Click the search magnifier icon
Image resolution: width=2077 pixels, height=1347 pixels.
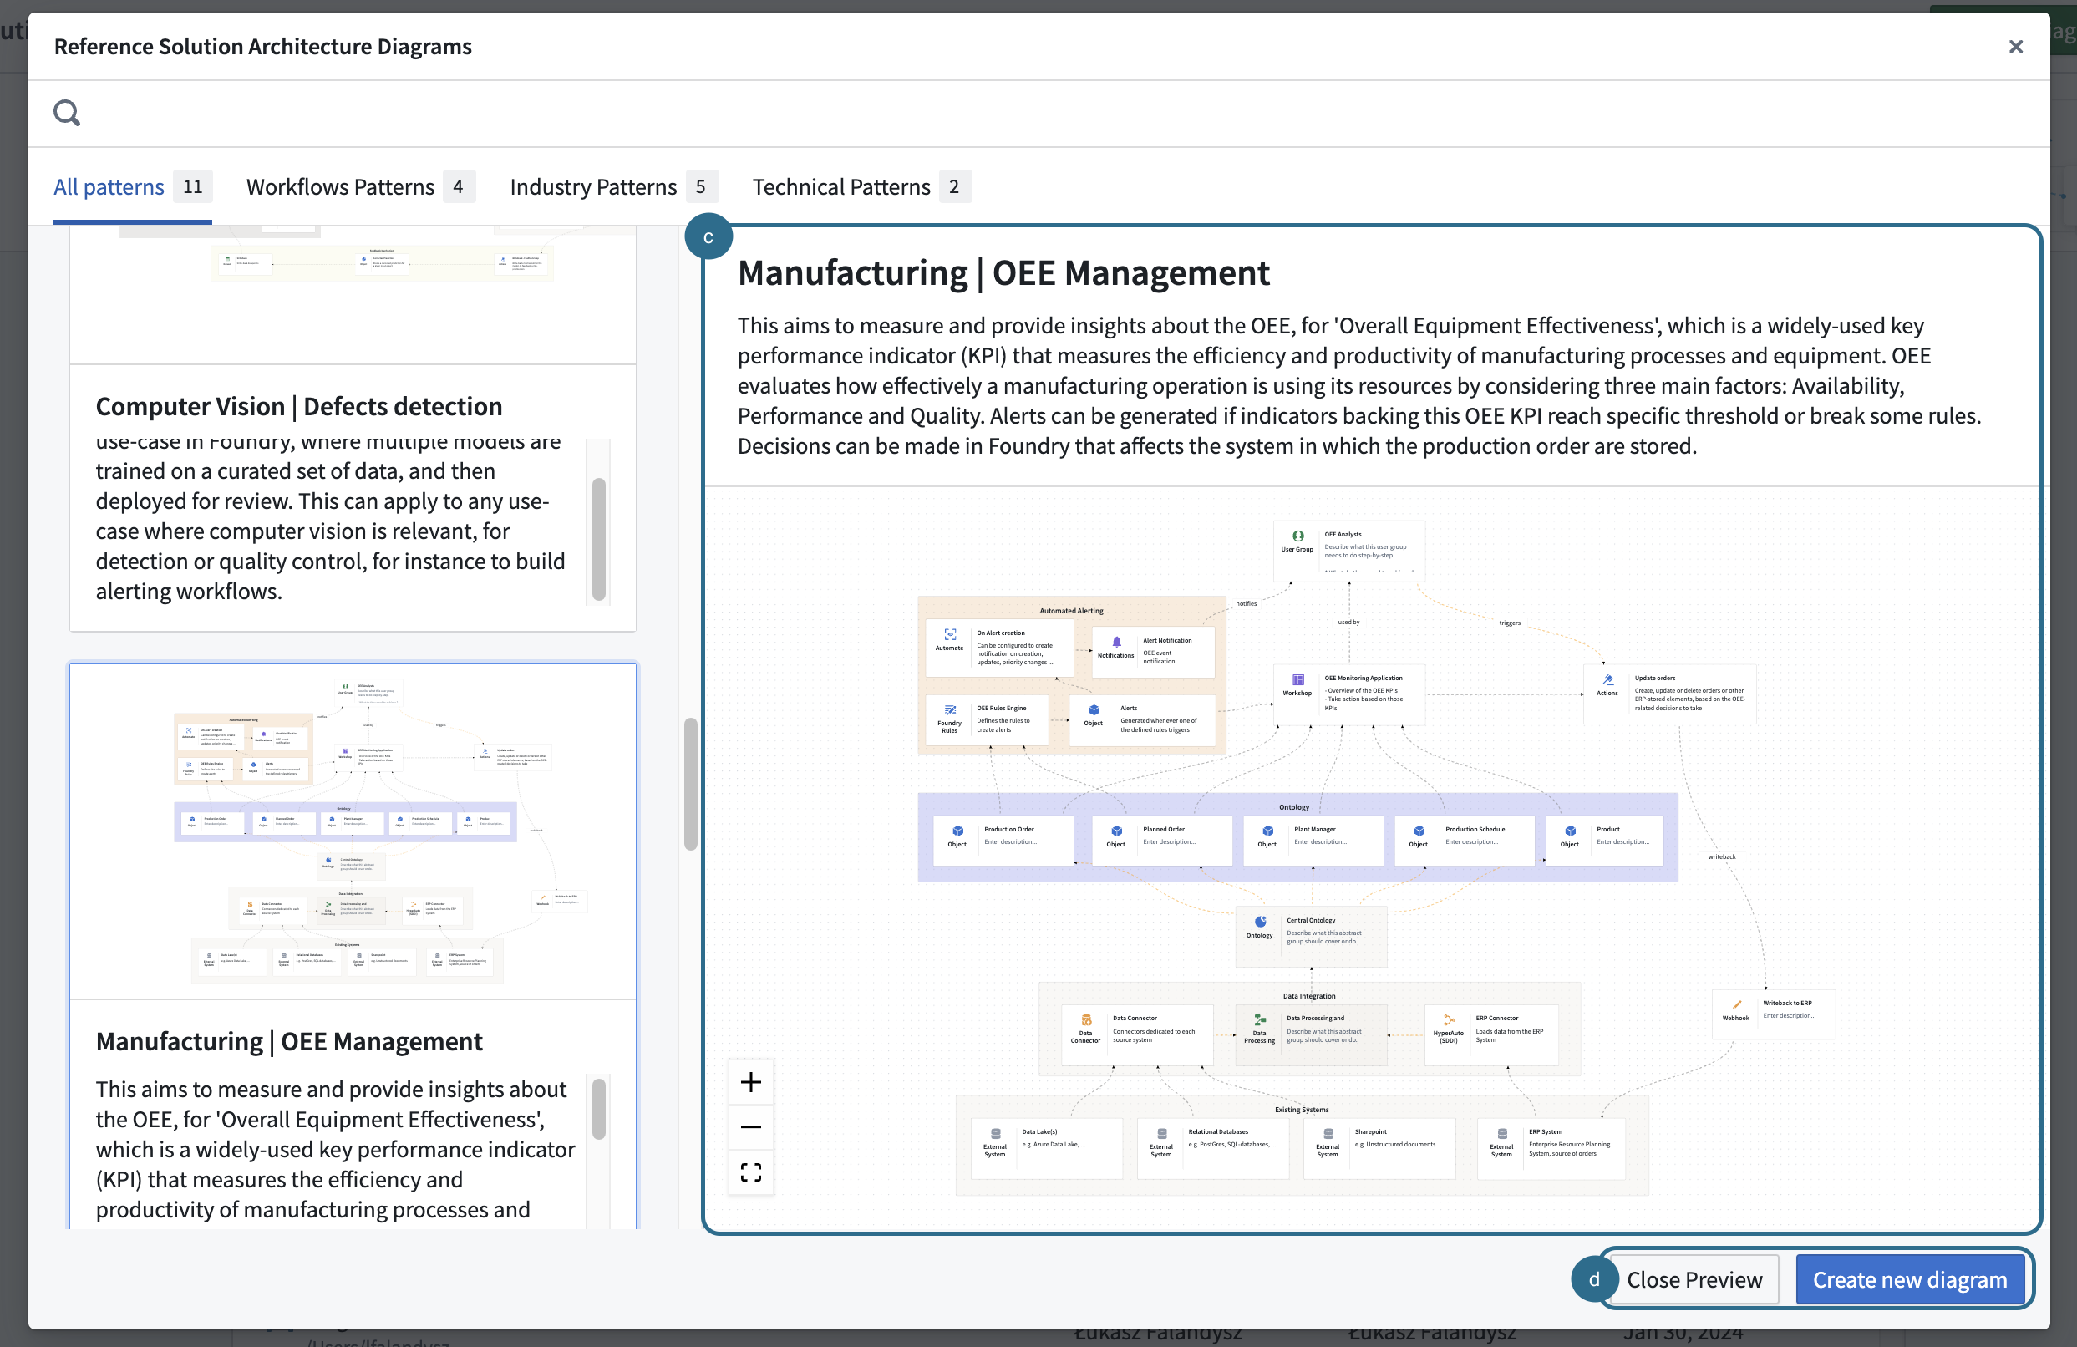pos(66,113)
